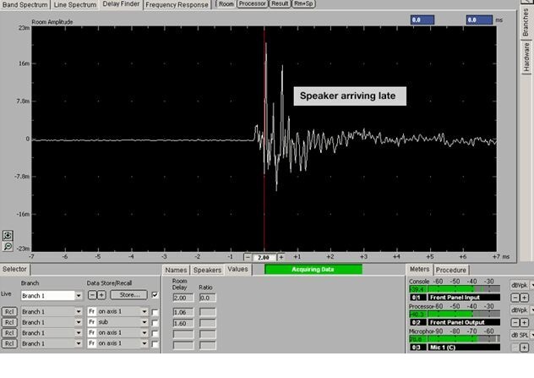Click the Room view button at top
The image size is (534, 378).
pyautogui.click(x=226, y=4)
